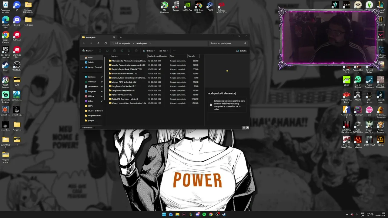The width and height of the screenshot is (388, 218).
Task: Select the Project Zomboid desktop icon
Action: [x=380, y=127]
